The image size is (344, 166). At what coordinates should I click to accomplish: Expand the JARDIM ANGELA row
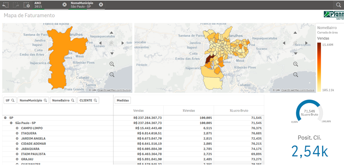pos(17,139)
